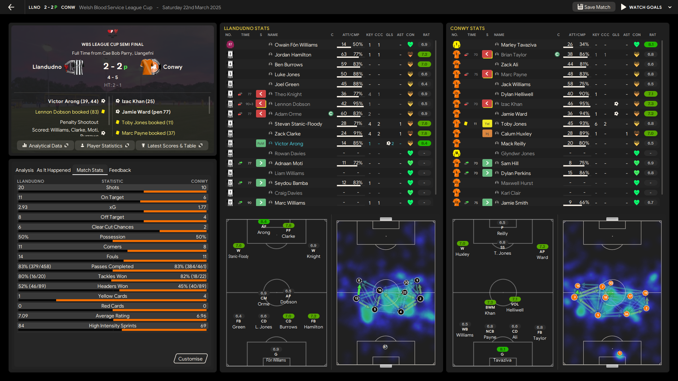Open the Feedback tab

point(120,170)
